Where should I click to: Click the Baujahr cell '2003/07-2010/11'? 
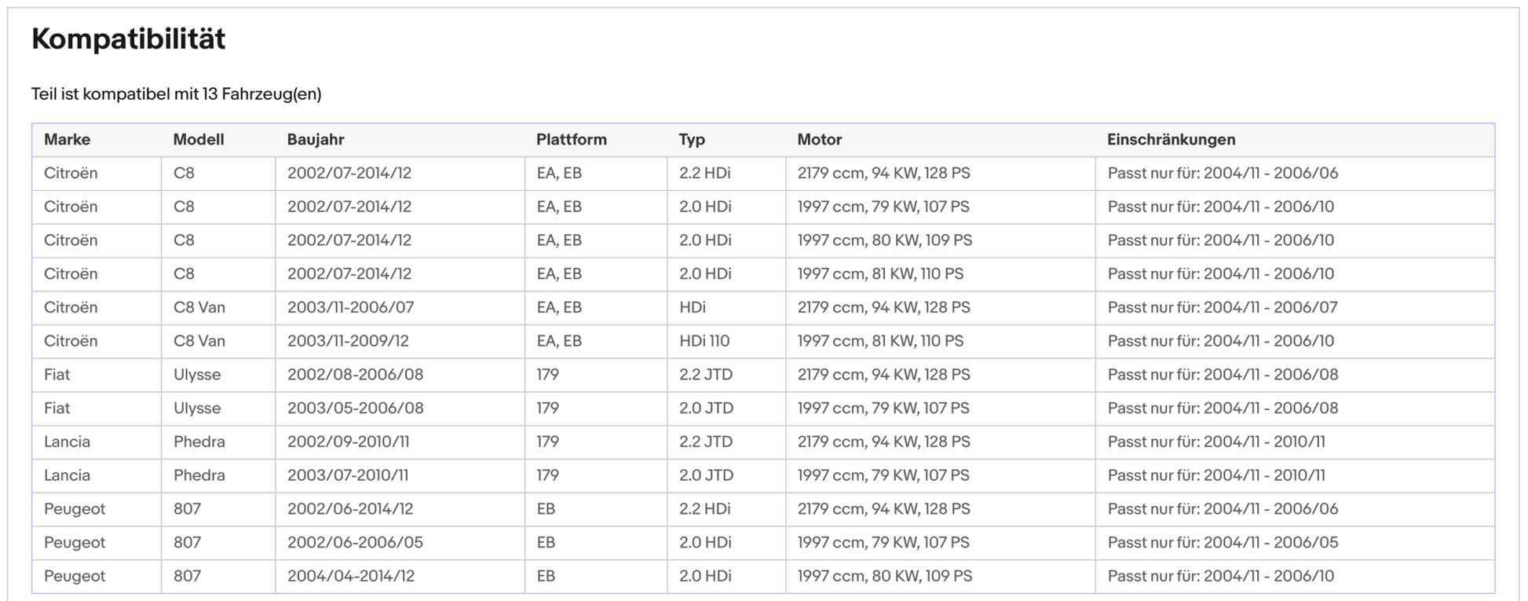point(348,475)
